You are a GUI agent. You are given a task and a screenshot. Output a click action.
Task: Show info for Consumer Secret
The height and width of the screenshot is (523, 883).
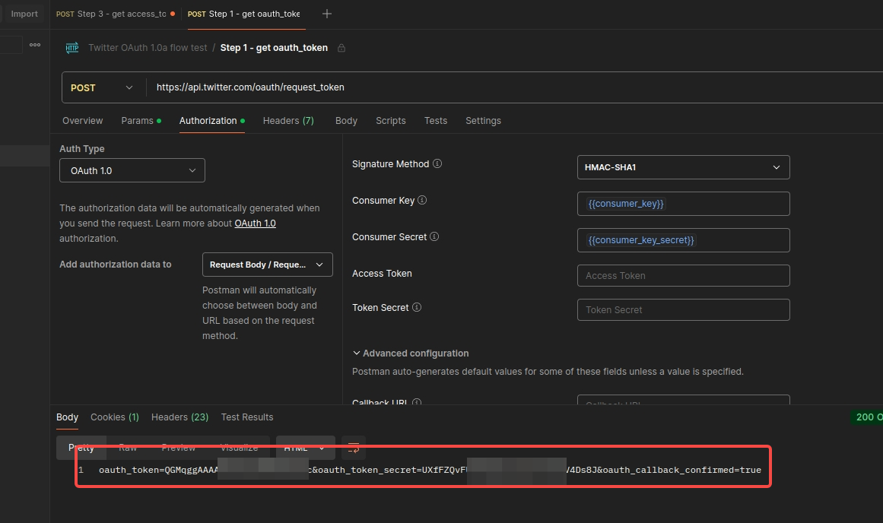pos(434,237)
